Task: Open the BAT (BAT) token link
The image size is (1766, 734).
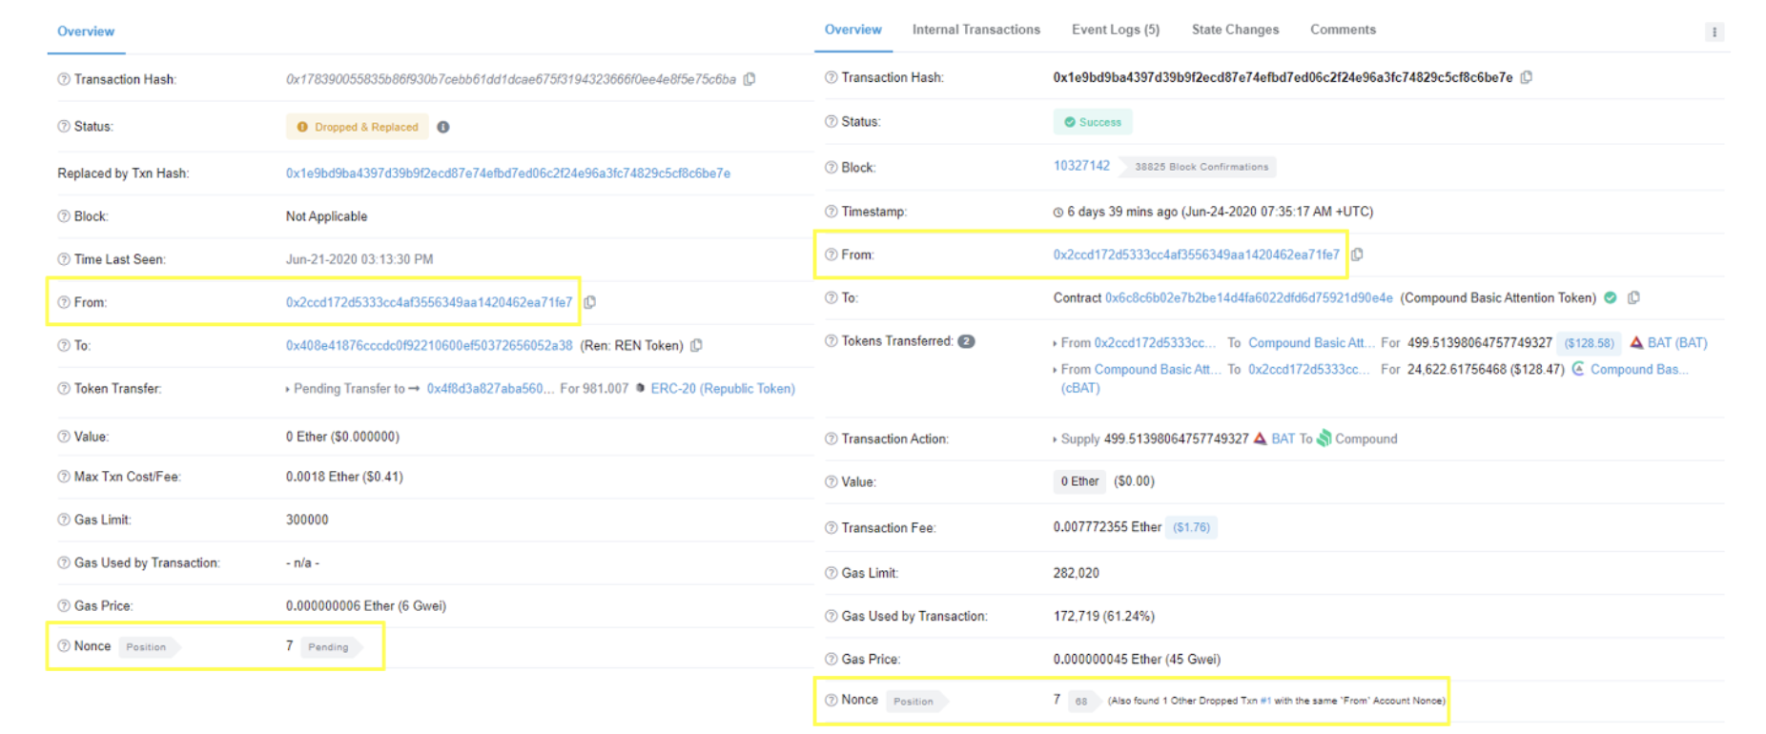Action: 1677,342
